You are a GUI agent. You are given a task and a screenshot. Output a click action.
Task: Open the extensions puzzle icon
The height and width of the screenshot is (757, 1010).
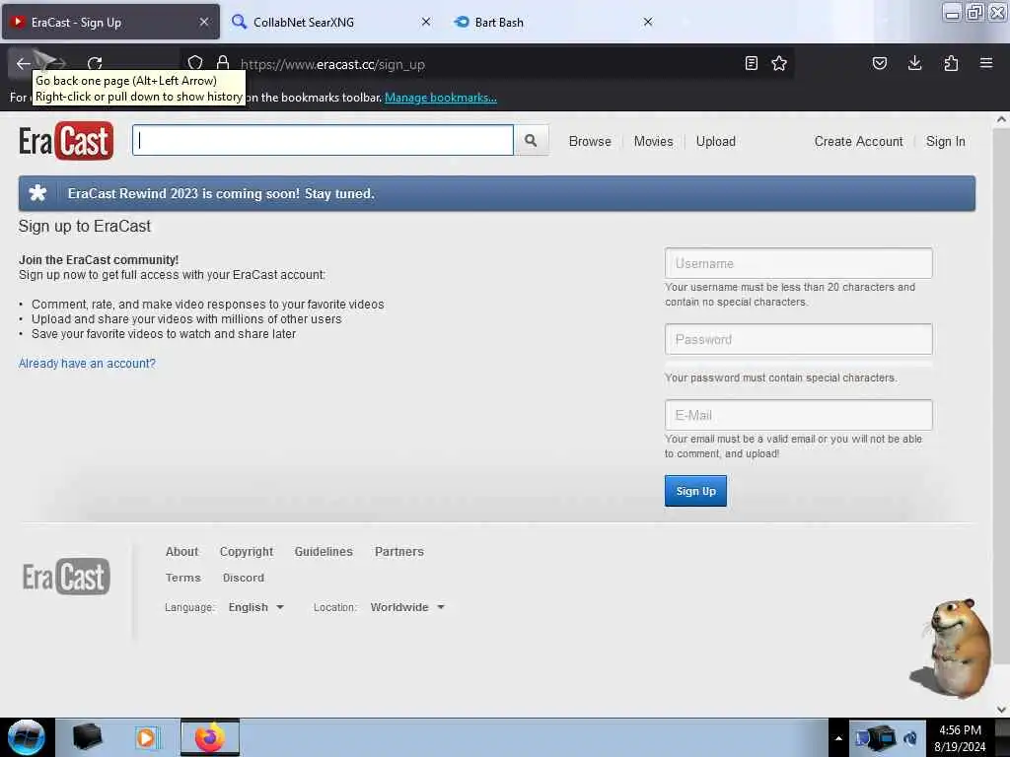pos(951,63)
